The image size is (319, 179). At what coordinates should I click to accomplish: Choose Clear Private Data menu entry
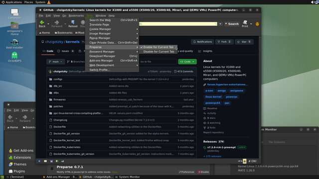coord(112,43)
